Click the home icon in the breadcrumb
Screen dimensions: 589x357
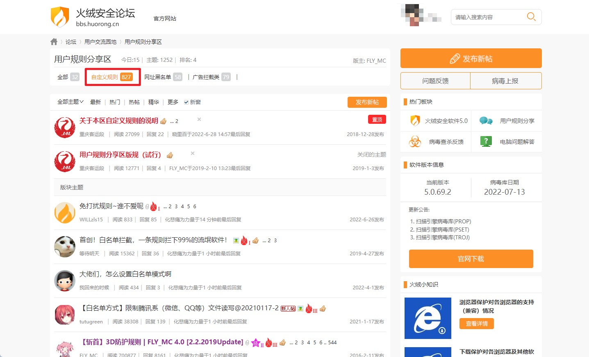pos(54,41)
